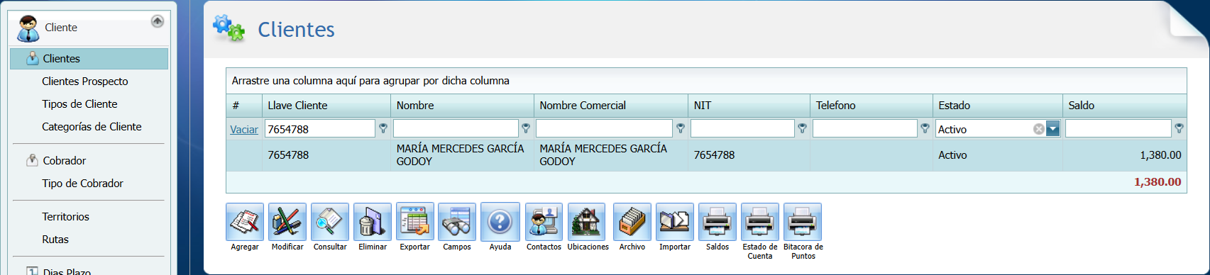Open Categorías de Cliente menu item
Screen dimensions: 1210x275
tap(92, 127)
